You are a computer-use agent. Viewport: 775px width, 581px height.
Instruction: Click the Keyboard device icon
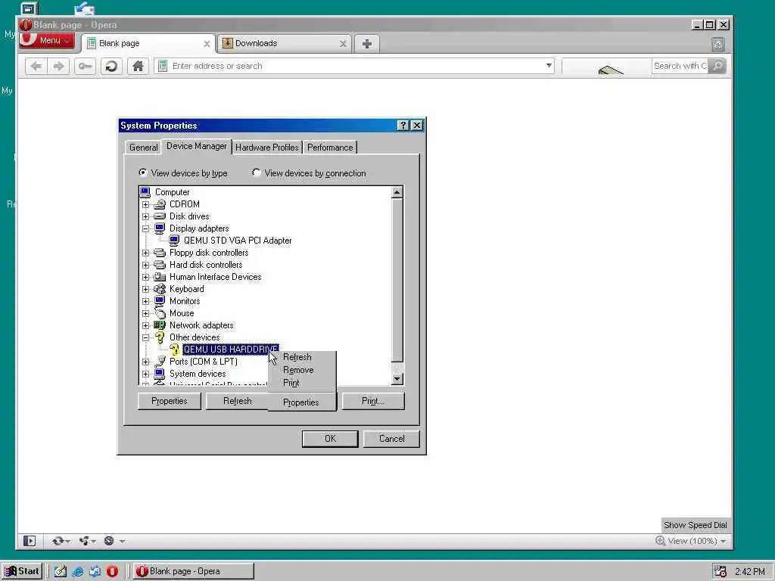[x=160, y=289]
